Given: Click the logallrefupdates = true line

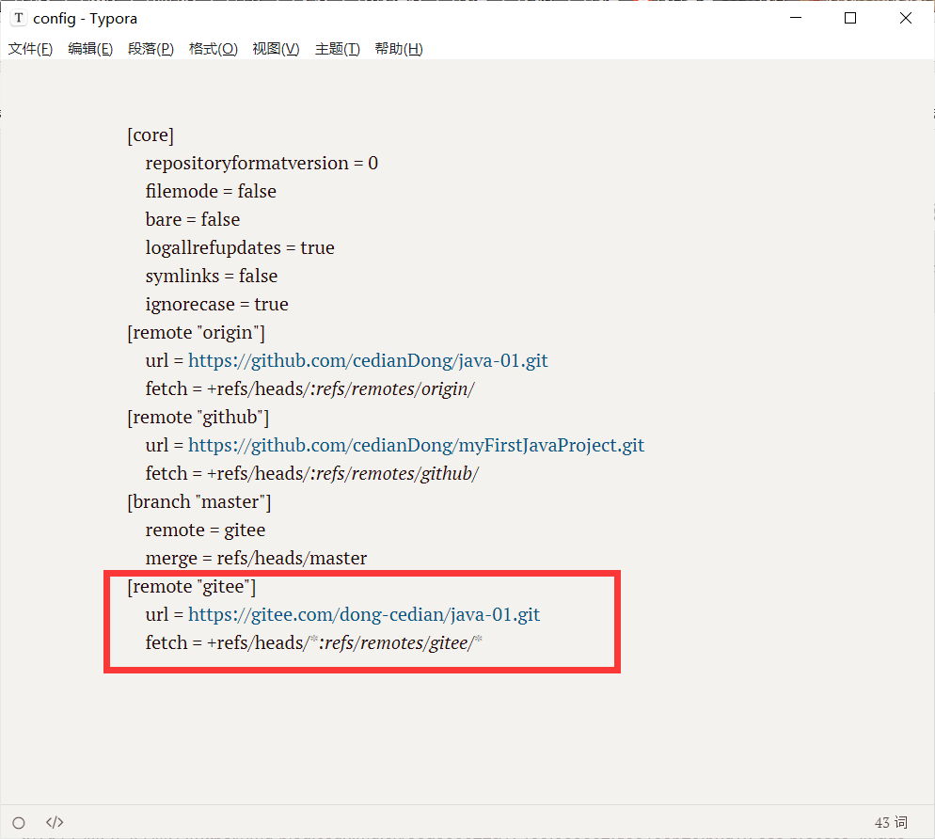Looking at the screenshot, I should coord(240,247).
